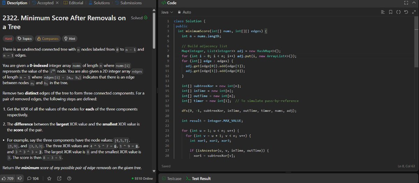The height and width of the screenshot is (183, 419).
Task: Switch to the Solutions tab
Action: (x=99, y=3)
